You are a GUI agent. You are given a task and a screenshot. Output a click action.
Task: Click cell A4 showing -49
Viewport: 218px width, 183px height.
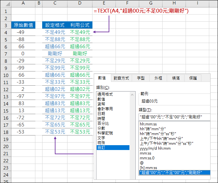23,32
